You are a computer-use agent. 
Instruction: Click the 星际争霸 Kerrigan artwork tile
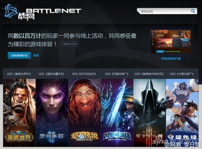pos(52,113)
